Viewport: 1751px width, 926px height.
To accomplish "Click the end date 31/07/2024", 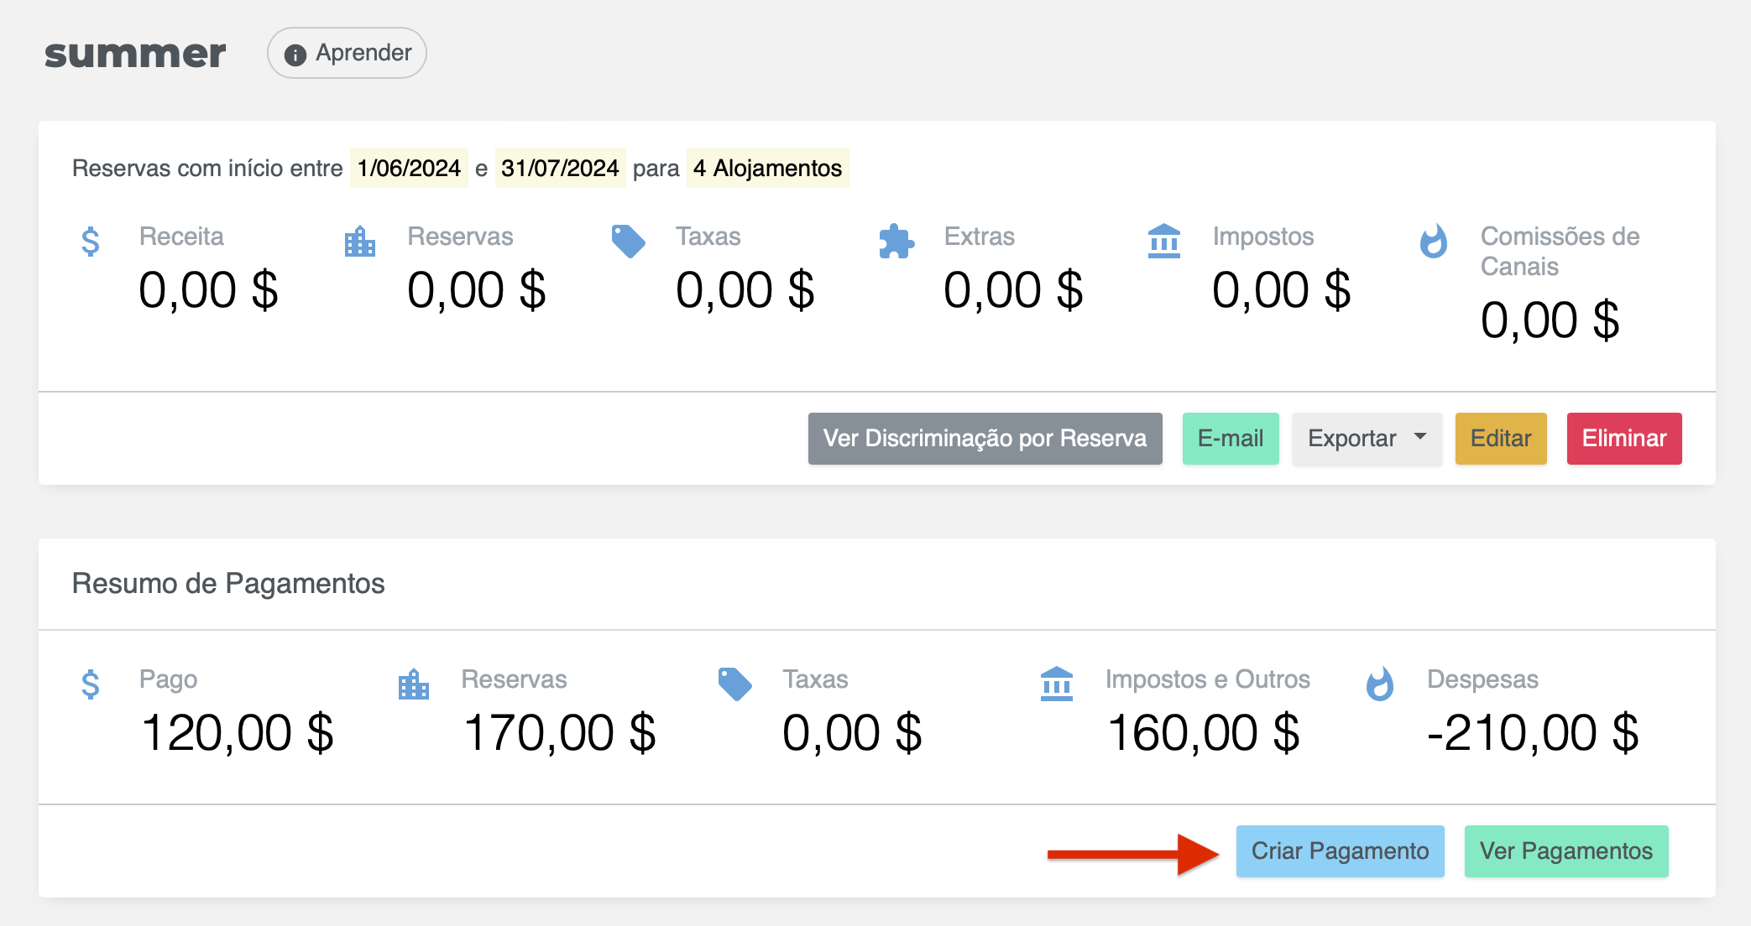I will (x=560, y=168).
